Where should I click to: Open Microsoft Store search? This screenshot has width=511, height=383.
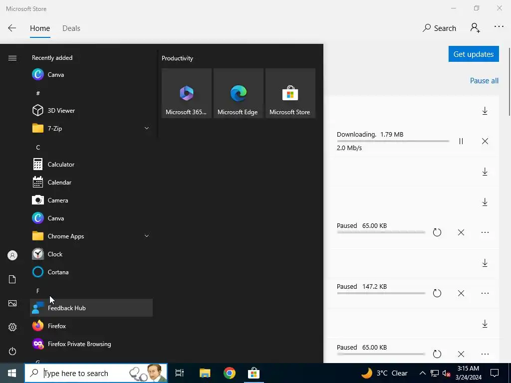tap(439, 28)
